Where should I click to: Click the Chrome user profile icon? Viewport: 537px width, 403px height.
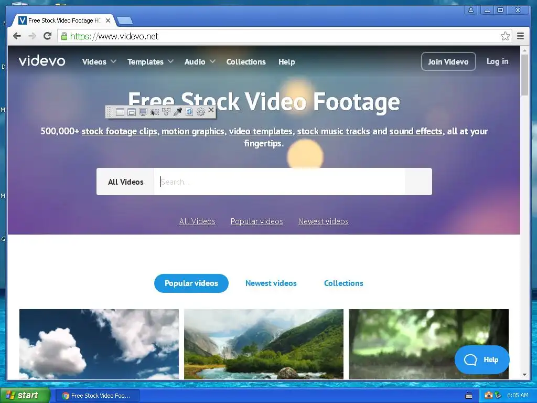click(x=471, y=10)
